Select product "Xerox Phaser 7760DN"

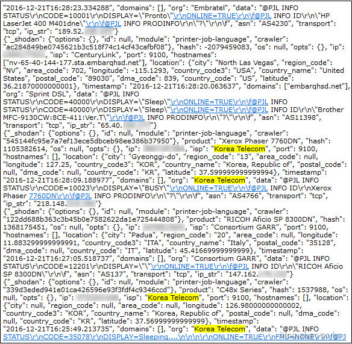pyautogui.click(x=260, y=142)
